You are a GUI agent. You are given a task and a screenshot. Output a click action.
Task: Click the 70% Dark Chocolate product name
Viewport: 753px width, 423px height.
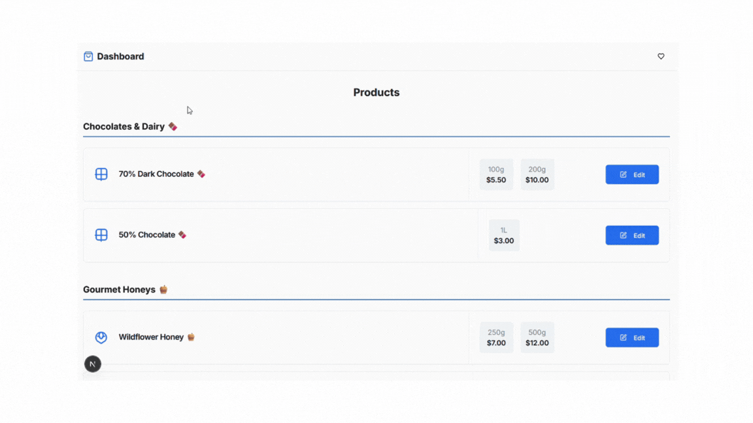156,174
